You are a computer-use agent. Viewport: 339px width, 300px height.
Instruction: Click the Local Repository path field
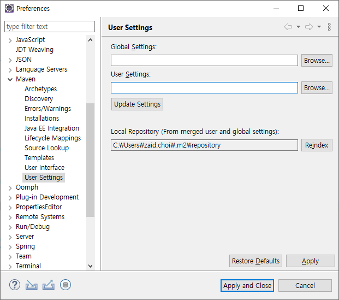pos(204,145)
